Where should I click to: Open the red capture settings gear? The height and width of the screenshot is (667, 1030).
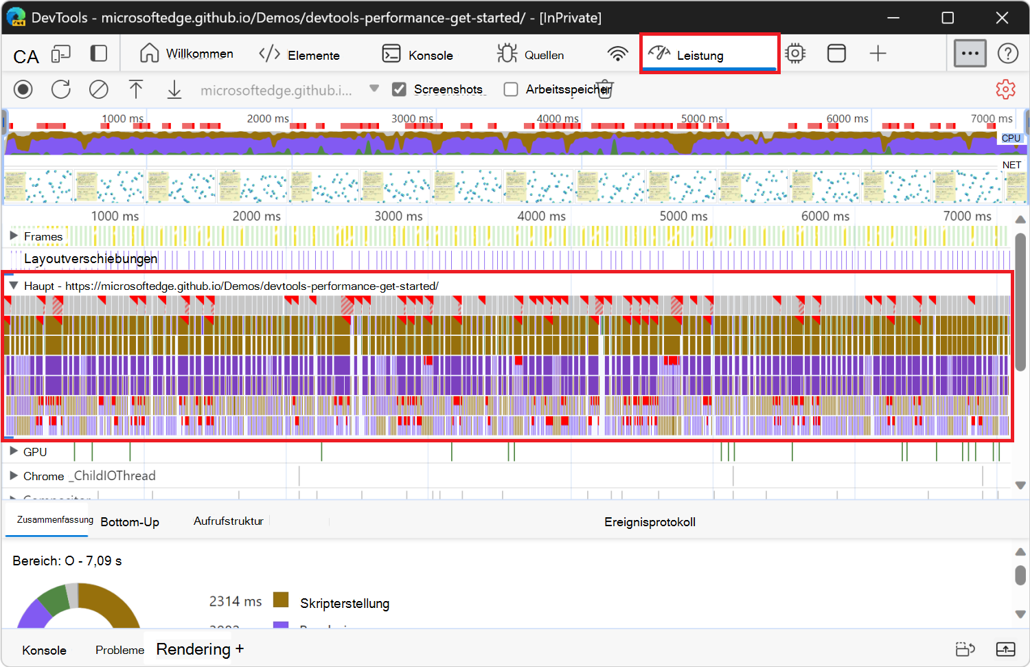[x=1005, y=89]
